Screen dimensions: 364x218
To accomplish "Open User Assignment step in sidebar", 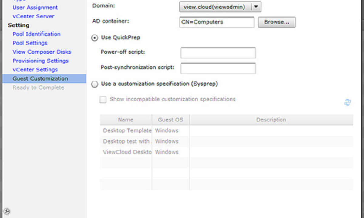I will tap(35, 7).
